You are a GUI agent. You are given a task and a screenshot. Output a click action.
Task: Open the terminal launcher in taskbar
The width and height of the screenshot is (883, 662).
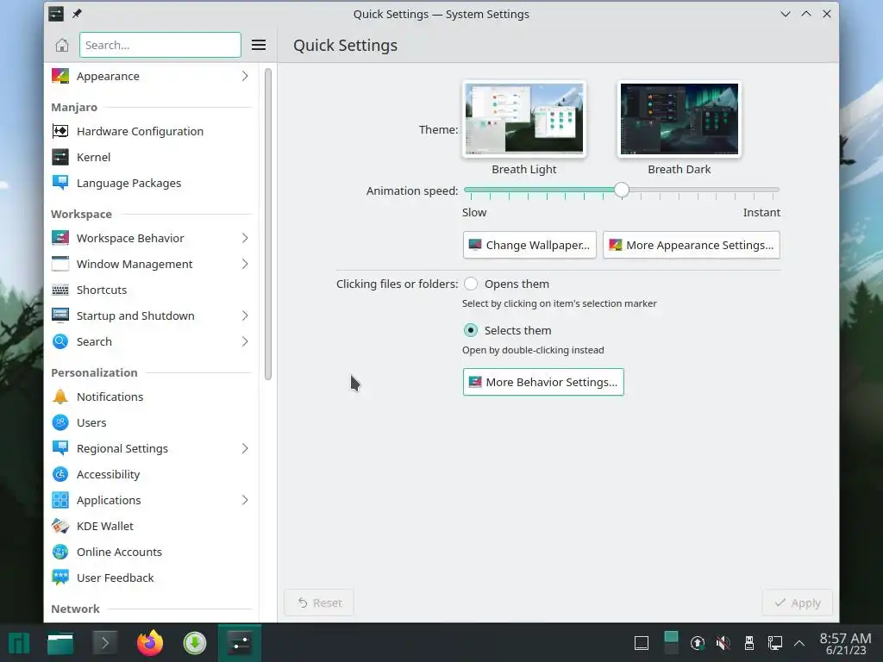tap(104, 643)
